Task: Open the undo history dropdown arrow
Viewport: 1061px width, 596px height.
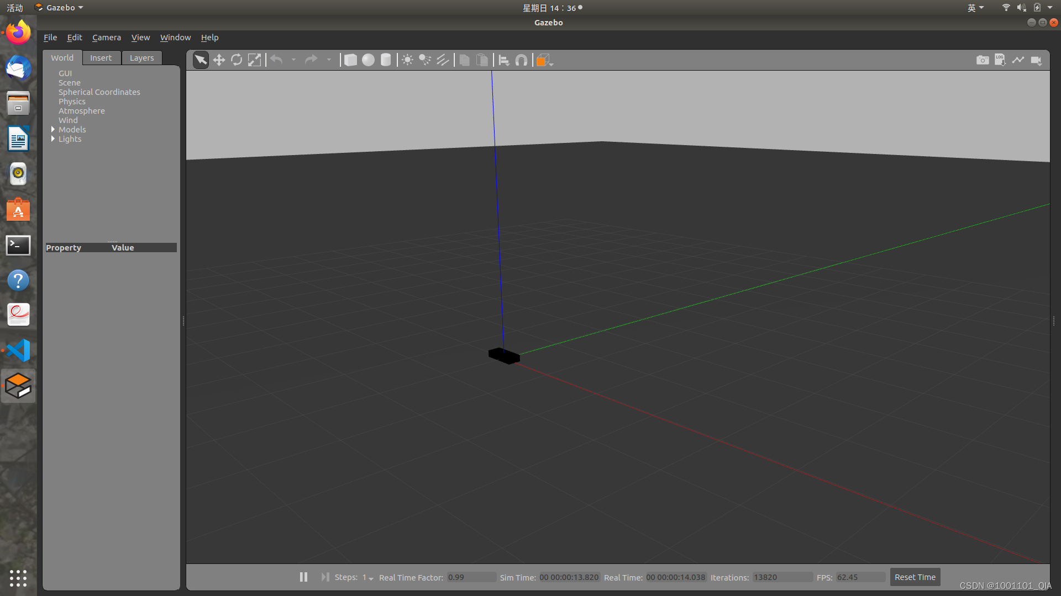Action: point(293,60)
